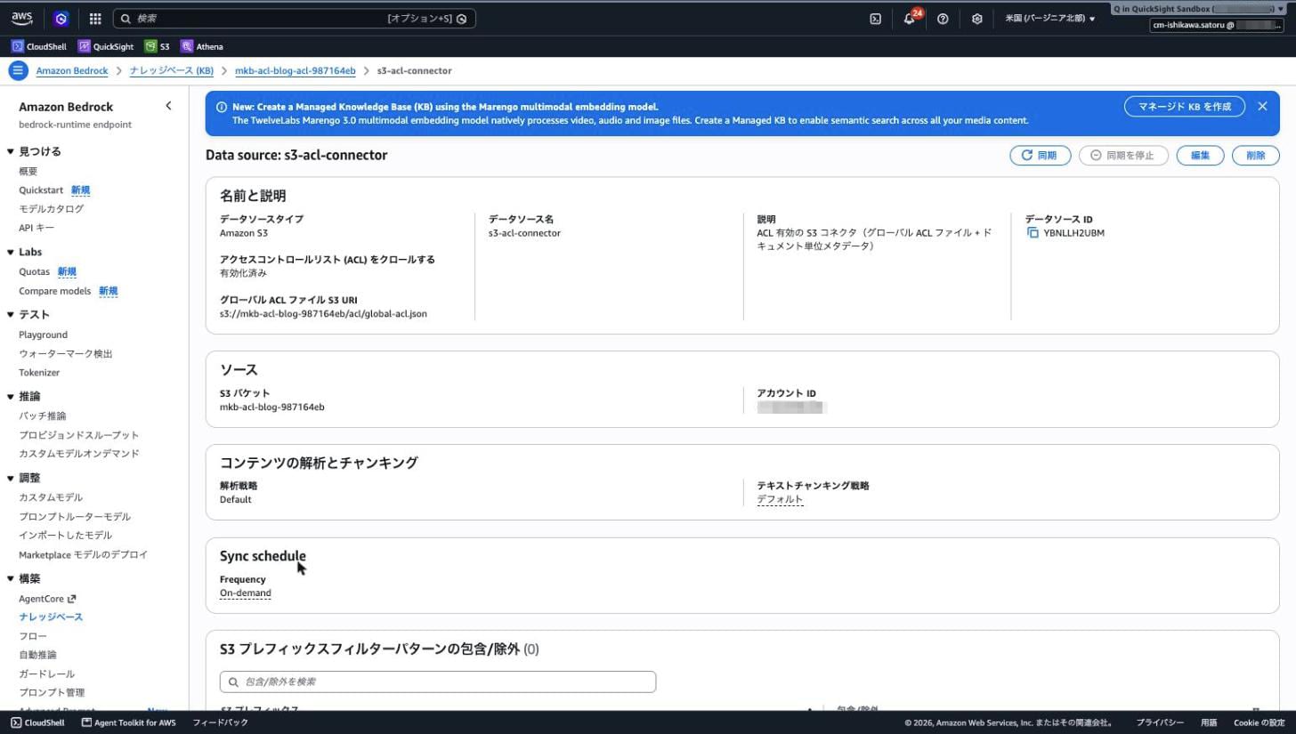
Task: Open Cookie の設定 in footer
Action: (x=1259, y=722)
